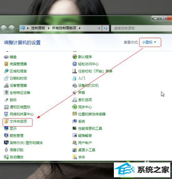This screenshot has width=172, height=179.
Task: Click the Troubleshooting (疑难解答) icon
Action: (75, 135)
